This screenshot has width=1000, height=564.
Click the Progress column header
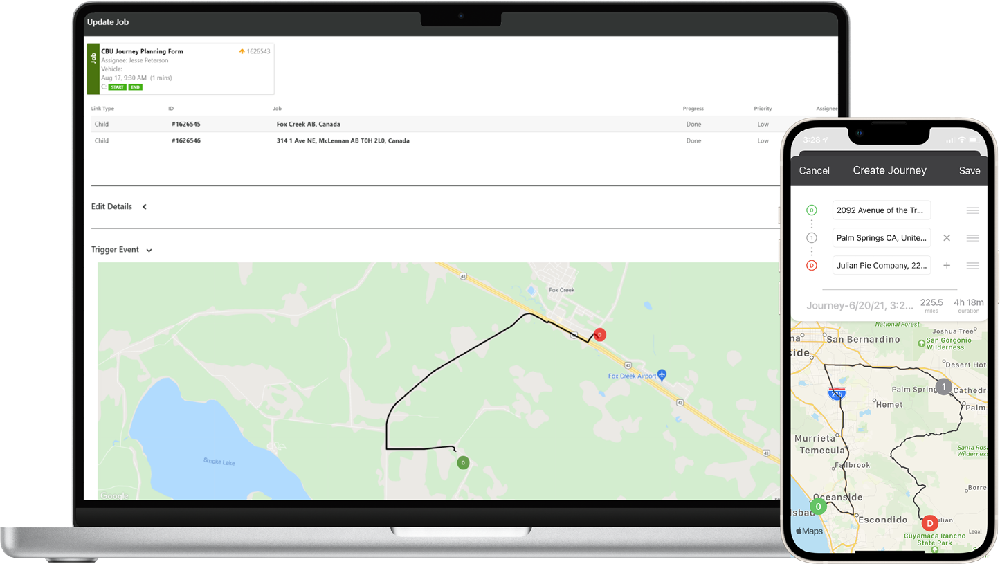click(x=693, y=109)
